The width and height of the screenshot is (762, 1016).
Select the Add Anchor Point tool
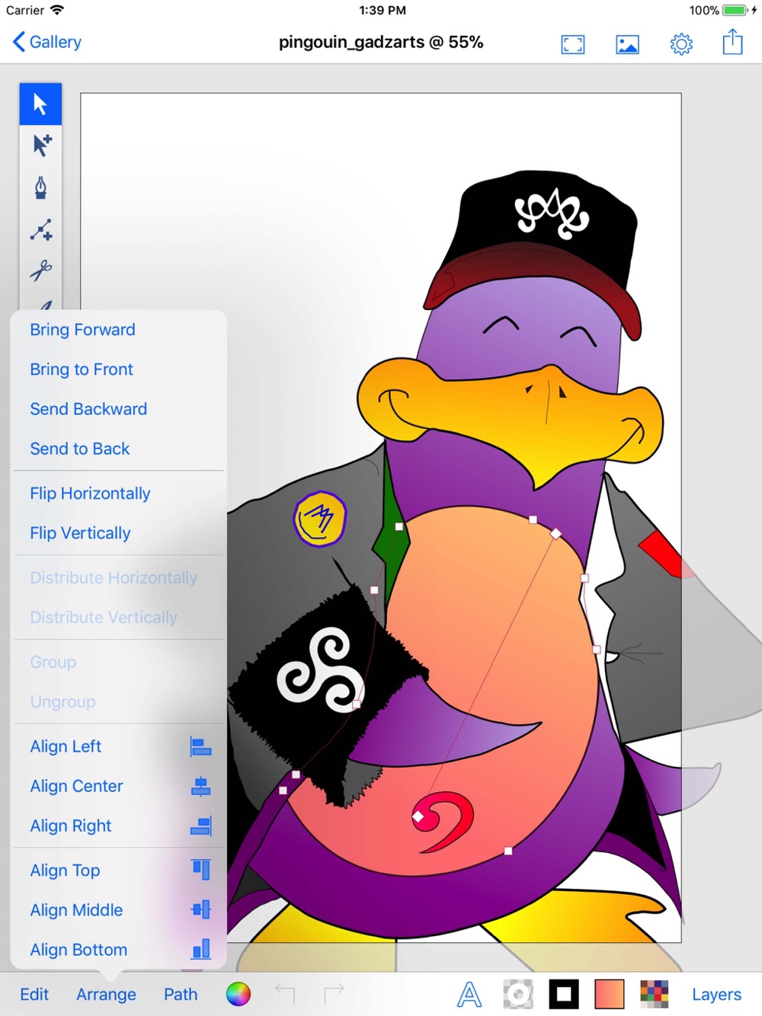(x=41, y=229)
